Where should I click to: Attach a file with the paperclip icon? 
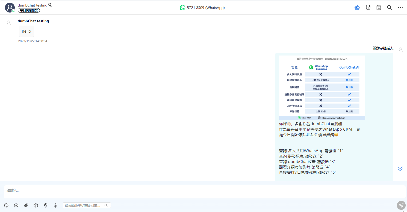point(26,205)
